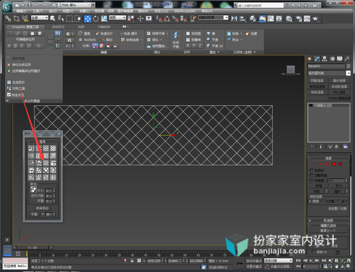Select the 子对象 radio button

[322, 201]
